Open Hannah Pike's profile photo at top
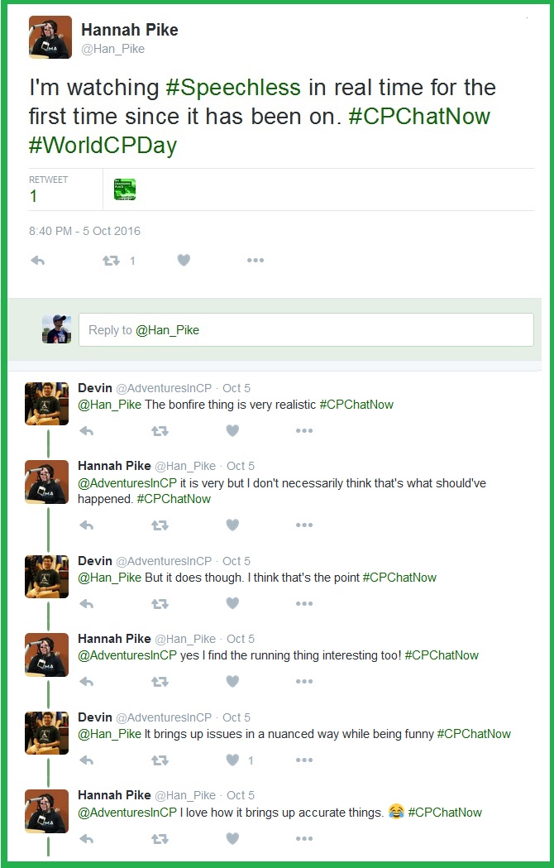The height and width of the screenshot is (868, 554). (x=50, y=38)
